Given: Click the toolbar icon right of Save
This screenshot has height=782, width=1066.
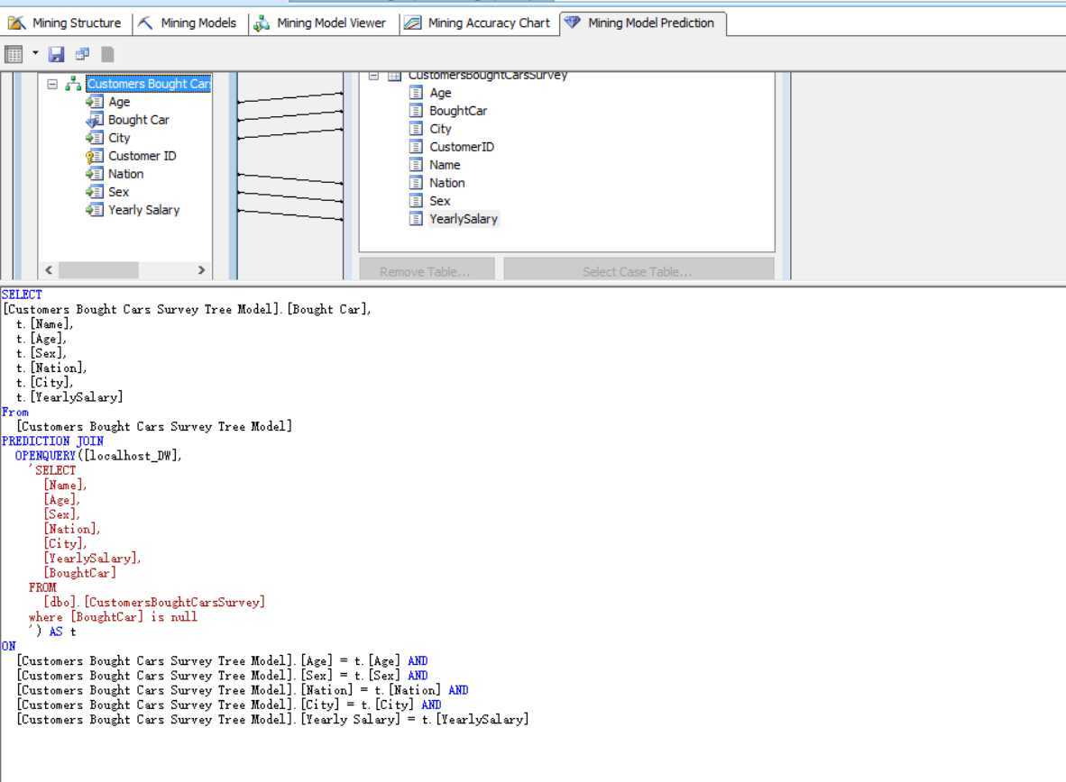Looking at the screenshot, I should [x=82, y=54].
